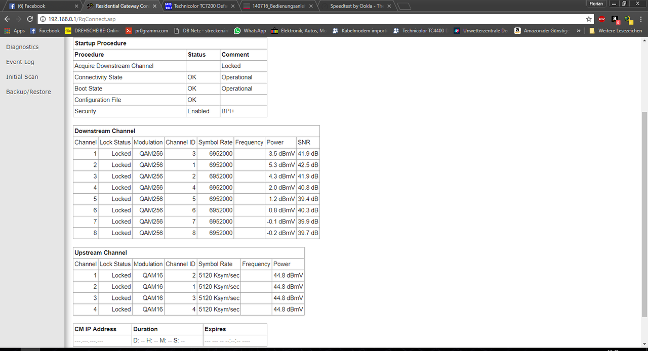Screen dimensions: 648x351
Task: Expand the hidden bookmarks overflow chevron
Action: (579, 31)
